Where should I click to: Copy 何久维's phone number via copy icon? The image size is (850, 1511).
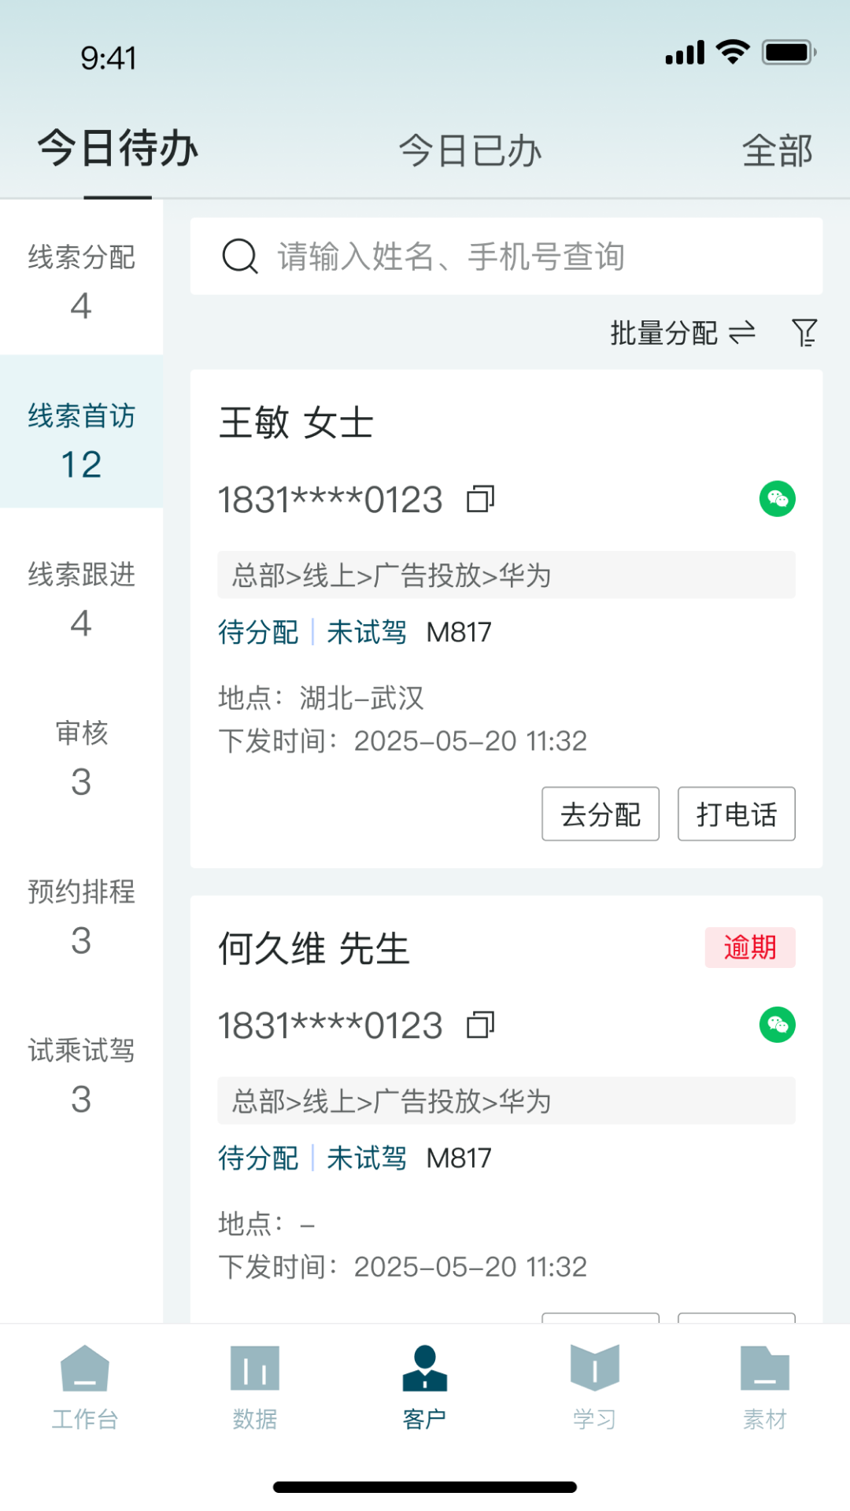480,1025
